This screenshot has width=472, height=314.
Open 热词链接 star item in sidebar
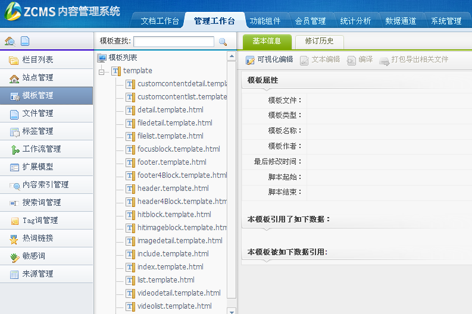coord(37,238)
